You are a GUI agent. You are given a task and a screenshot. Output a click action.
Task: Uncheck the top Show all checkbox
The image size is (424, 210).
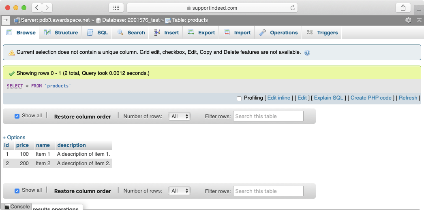tap(17, 116)
